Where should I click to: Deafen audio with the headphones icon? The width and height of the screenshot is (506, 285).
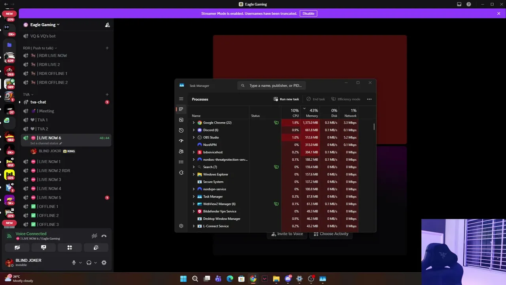point(89,262)
